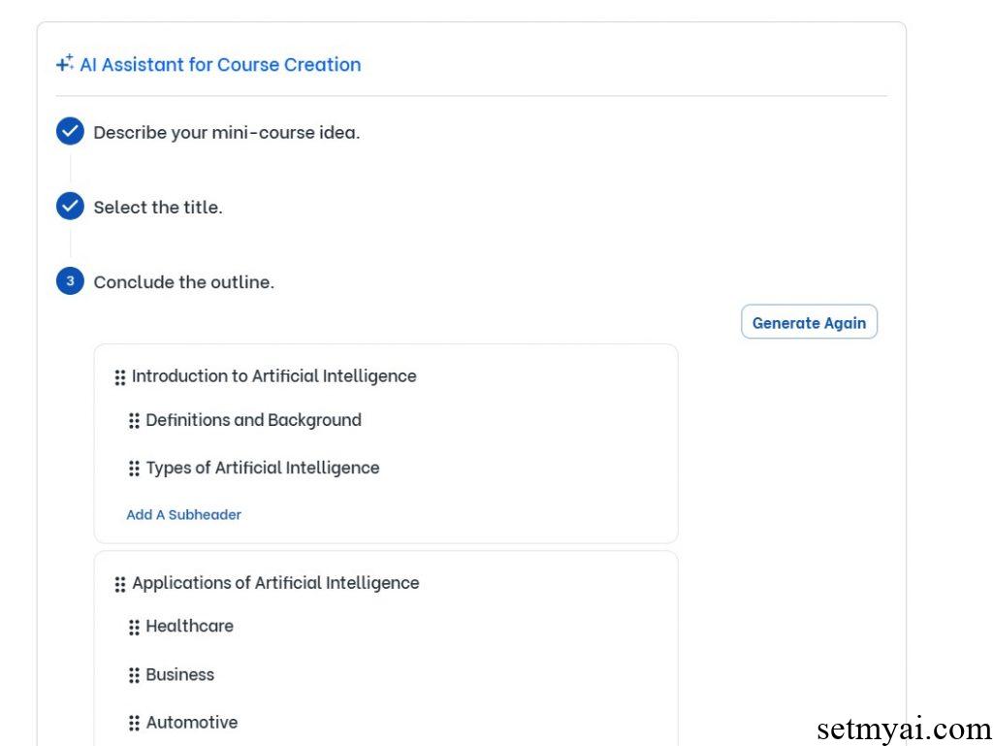The width and height of the screenshot is (993, 746).
Task: Open the 'Describe your mini-course idea' step
Action: 227,132
